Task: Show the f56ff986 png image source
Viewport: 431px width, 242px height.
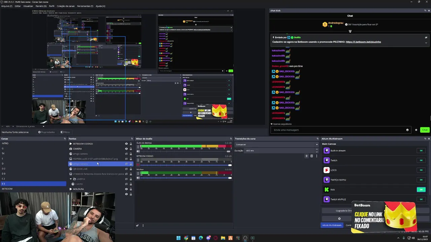Action: [x=126, y=159]
